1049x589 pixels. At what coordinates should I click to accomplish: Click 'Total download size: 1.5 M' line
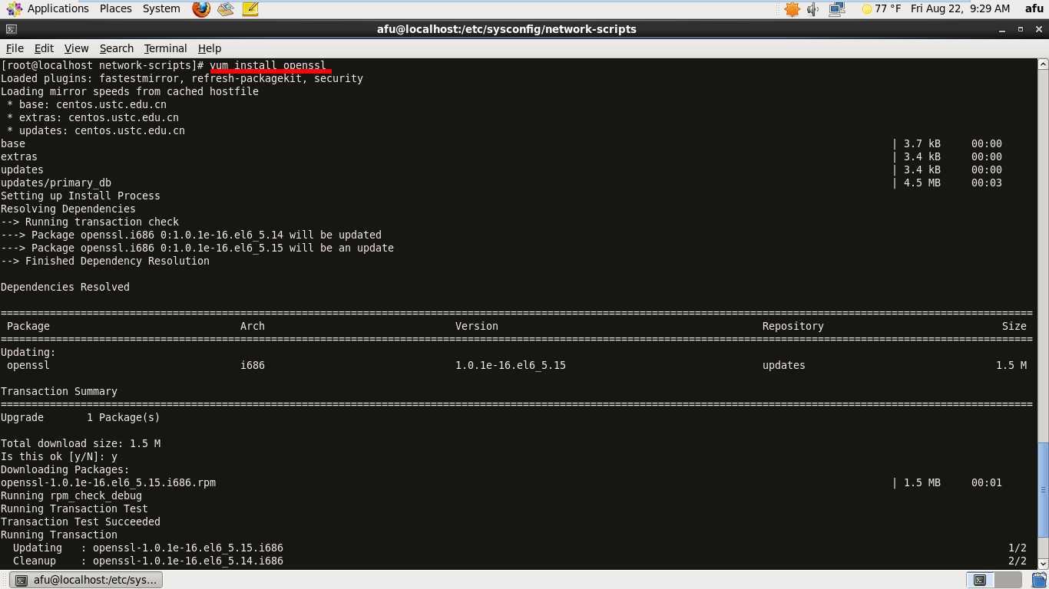81,443
